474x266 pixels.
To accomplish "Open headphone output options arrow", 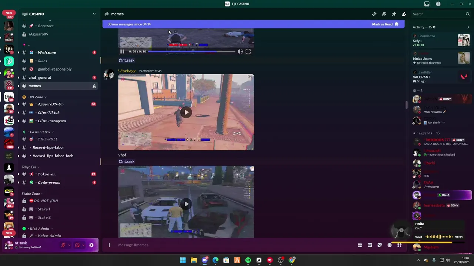I will (x=83, y=245).
